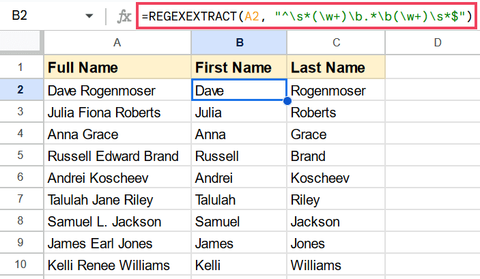Select cell 'Kelli' in First Name column
Image resolution: width=480 pixels, height=279 pixels.
[x=239, y=264]
